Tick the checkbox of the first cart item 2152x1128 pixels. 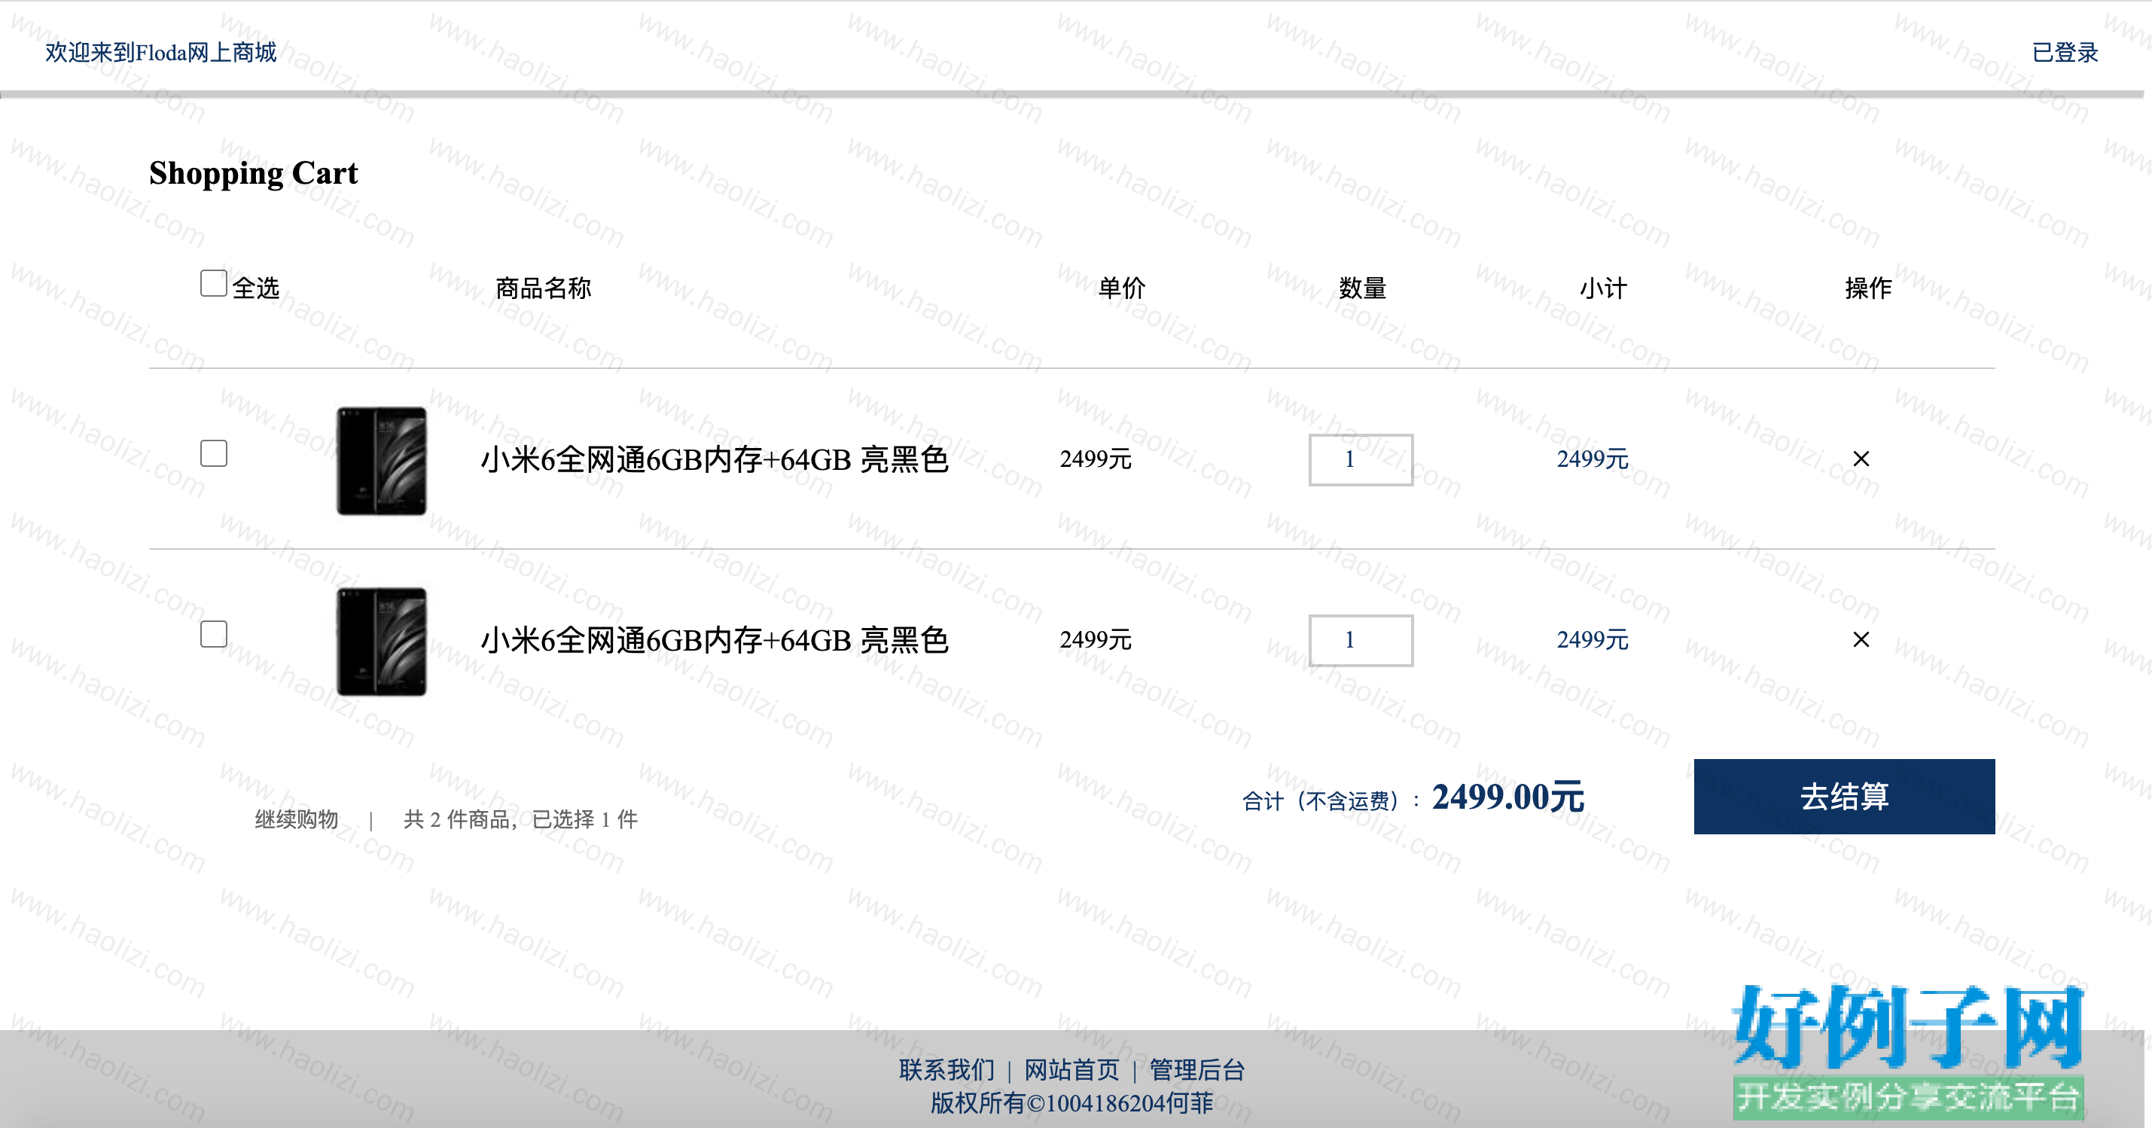[214, 454]
